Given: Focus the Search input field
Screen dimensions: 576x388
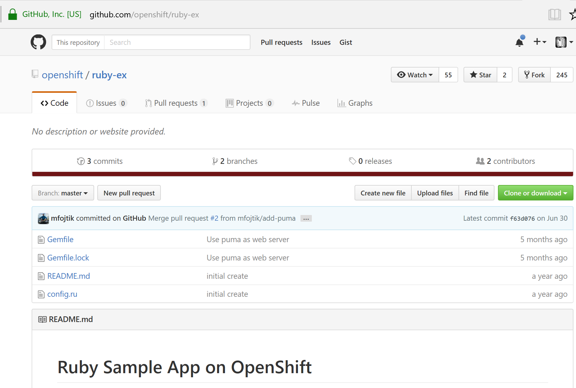Looking at the screenshot, I should tap(177, 42).
